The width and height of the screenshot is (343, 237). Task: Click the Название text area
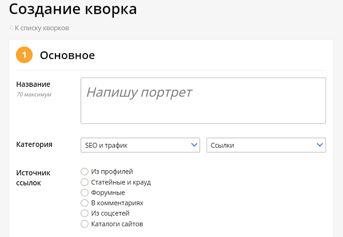203,101
